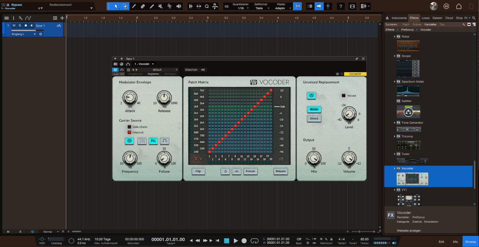Open the Quantize panel via the Q icon
Screen dimensions: 479x247
pyautogui.click(x=207, y=6)
